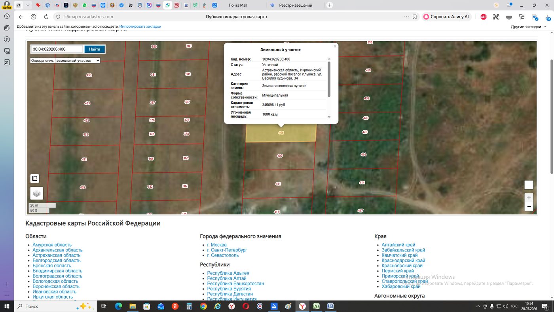Viewport: 554px width, 312px height.
Task: Switch to the Почта Mail tab
Action: click(x=238, y=5)
